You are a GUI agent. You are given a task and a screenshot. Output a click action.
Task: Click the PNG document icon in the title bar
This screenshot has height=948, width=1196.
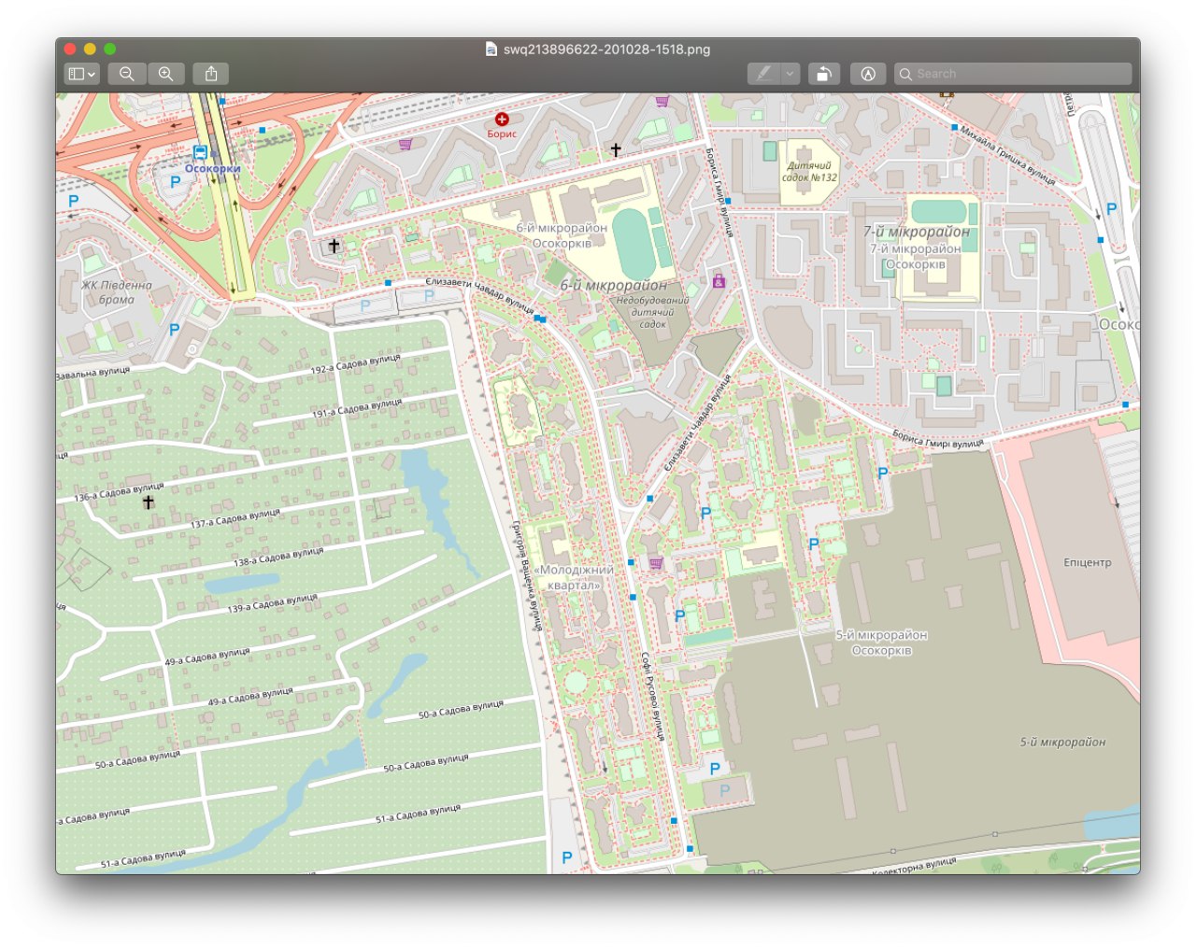point(491,50)
